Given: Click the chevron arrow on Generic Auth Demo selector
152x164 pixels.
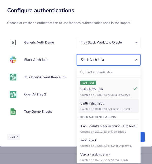Looking at the screenshot, I should coord(136,42).
